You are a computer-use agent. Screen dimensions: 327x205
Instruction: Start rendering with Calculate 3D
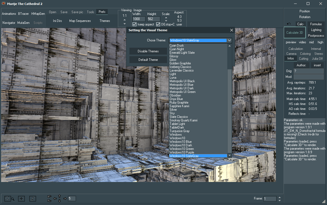295,33
